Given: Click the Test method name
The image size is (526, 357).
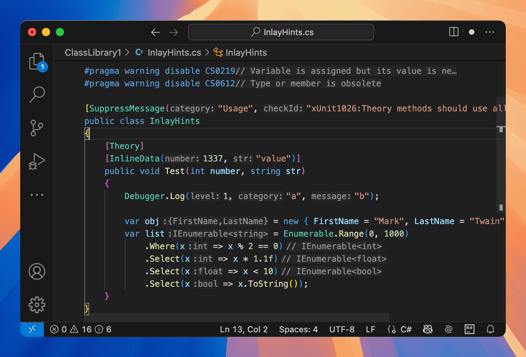Looking at the screenshot, I should point(175,171).
